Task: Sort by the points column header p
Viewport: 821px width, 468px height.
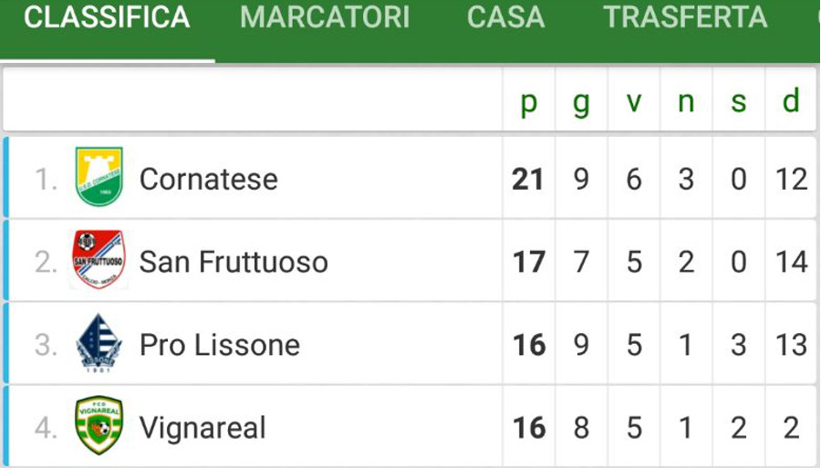Action: pyautogui.click(x=529, y=101)
